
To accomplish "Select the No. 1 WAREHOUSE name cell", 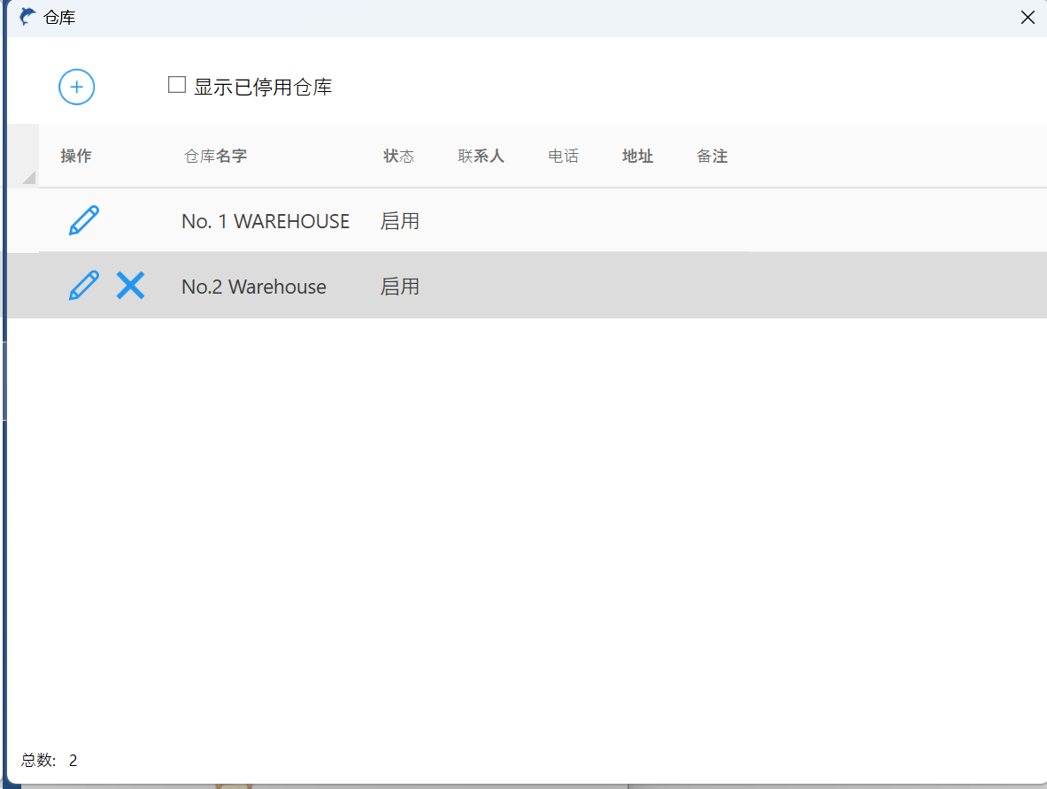I will [x=266, y=221].
